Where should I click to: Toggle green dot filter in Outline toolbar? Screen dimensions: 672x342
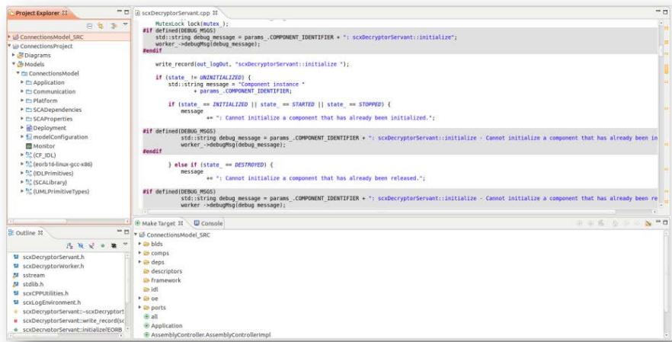click(x=103, y=245)
